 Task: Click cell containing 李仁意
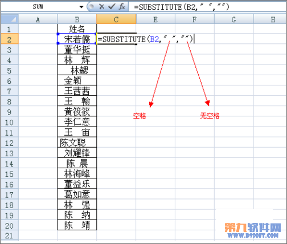click(77, 121)
